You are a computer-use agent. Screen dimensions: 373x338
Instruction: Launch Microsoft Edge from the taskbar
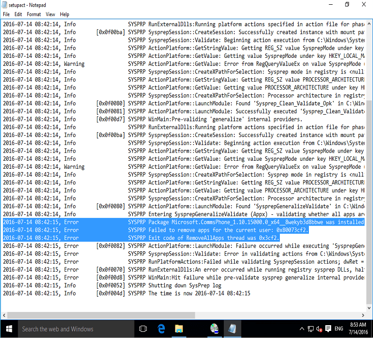coord(161,329)
